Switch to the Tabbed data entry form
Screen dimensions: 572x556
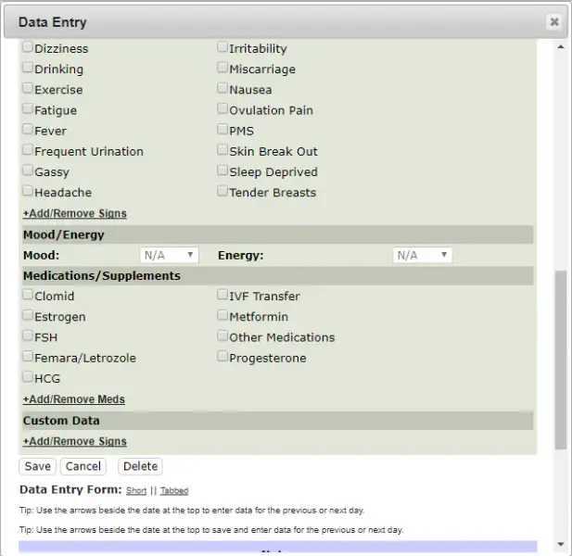[x=174, y=490]
